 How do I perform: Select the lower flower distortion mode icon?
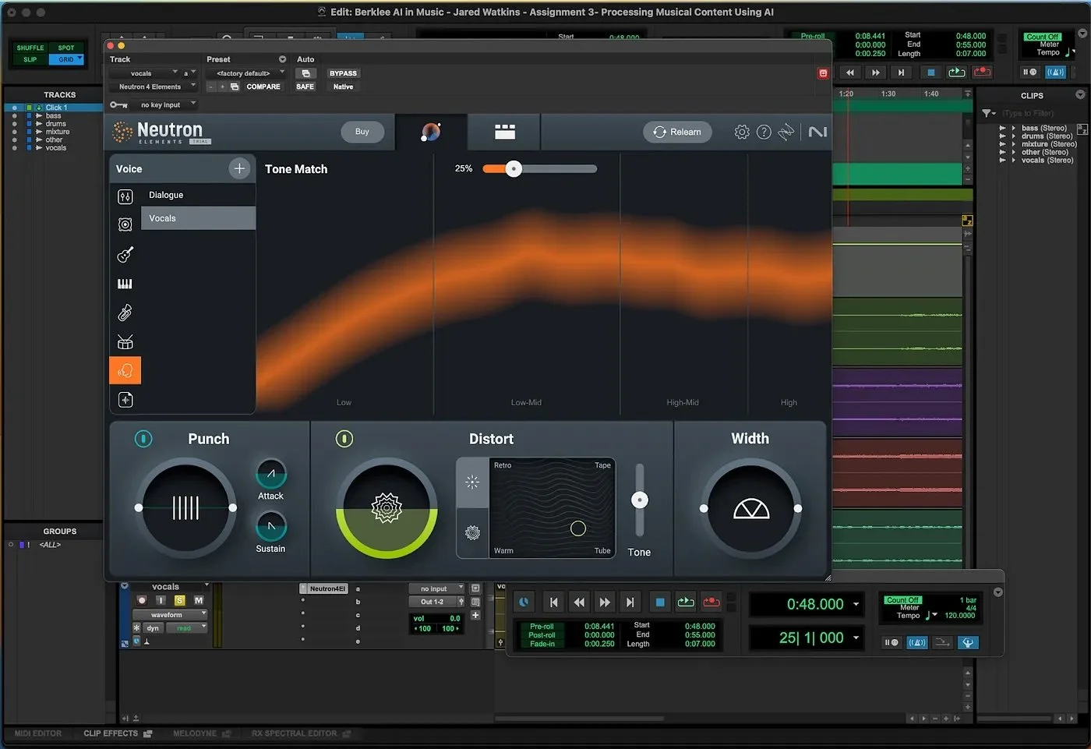tap(472, 533)
